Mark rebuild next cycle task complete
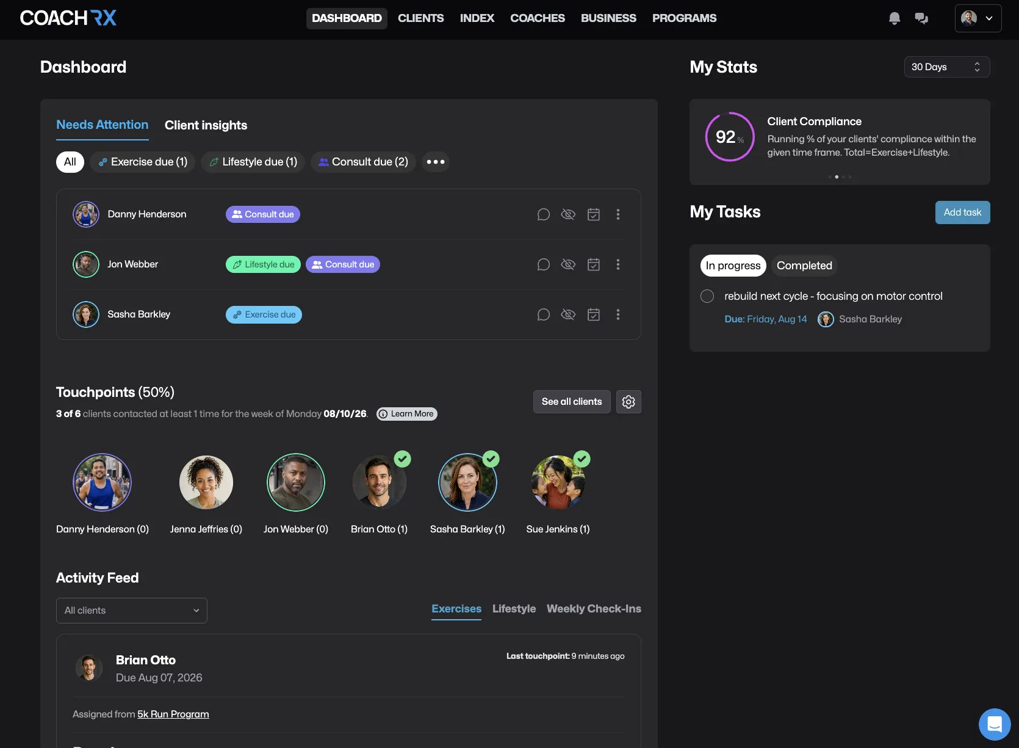Viewport: 1019px width, 748px height. coord(707,296)
